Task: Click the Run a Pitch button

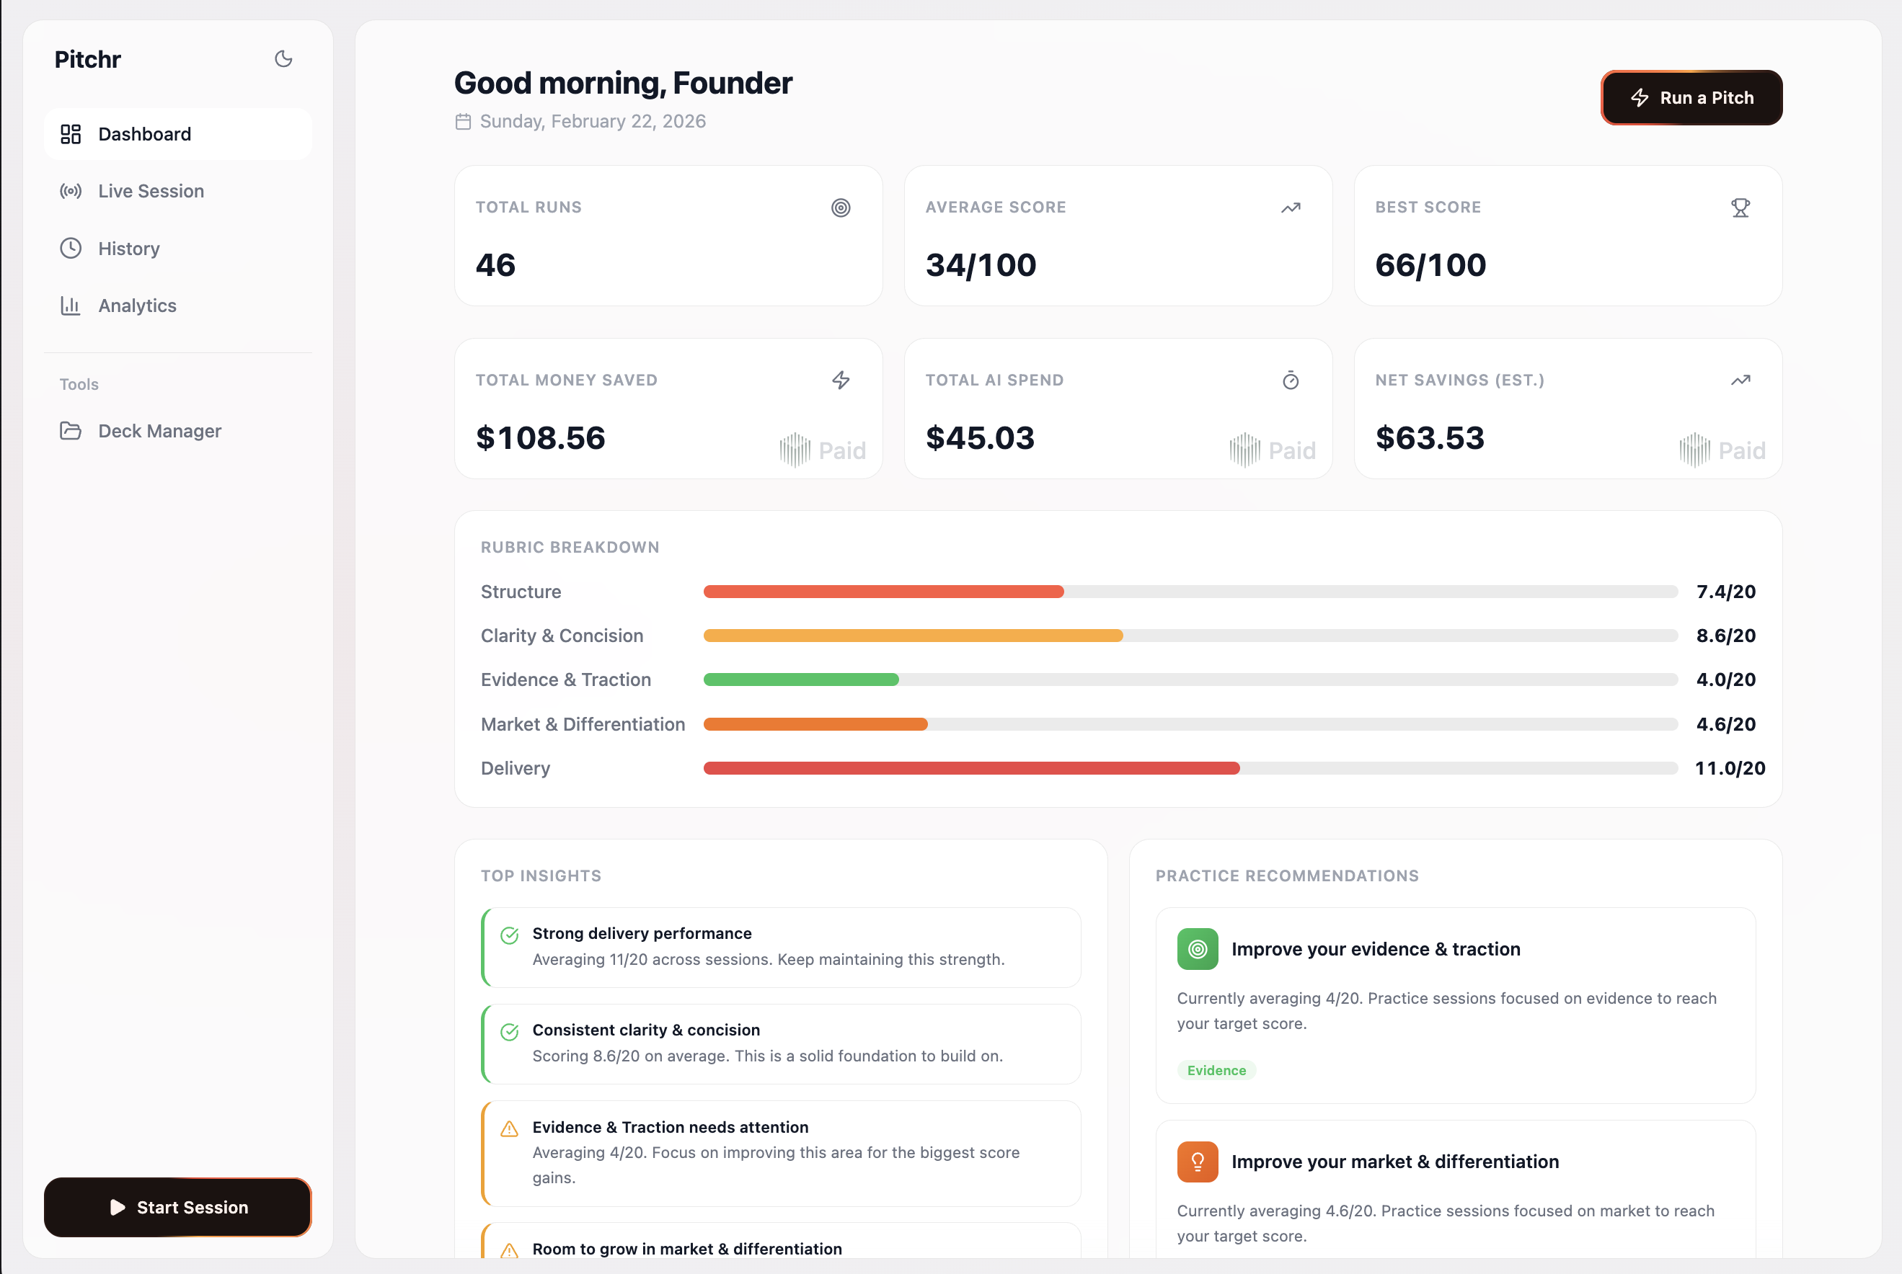Action: (1691, 97)
